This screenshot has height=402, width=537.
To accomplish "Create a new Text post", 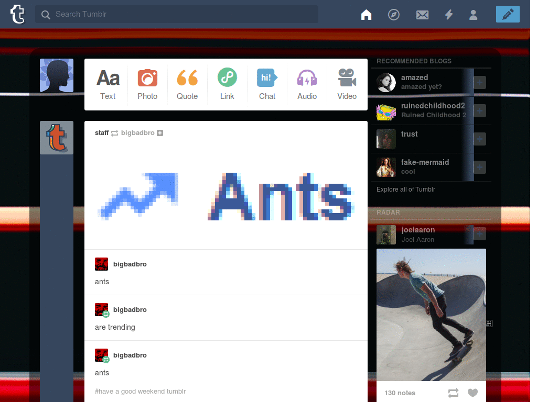I will tap(108, 84).
